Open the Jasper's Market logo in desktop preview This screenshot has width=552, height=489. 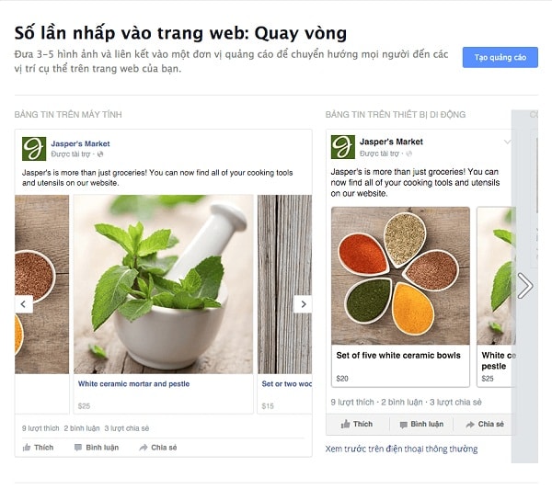[x=34, y=149]
